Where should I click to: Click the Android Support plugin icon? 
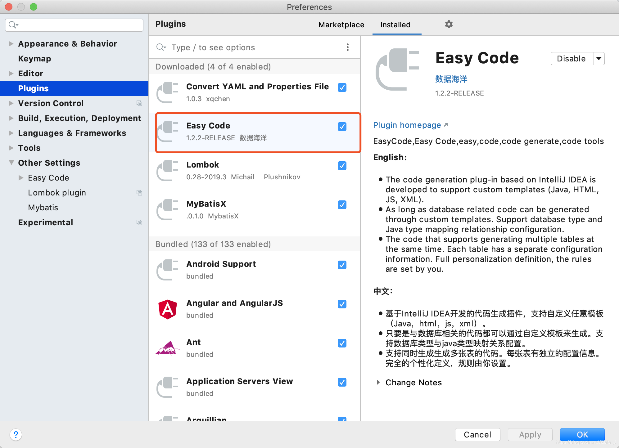168,270
